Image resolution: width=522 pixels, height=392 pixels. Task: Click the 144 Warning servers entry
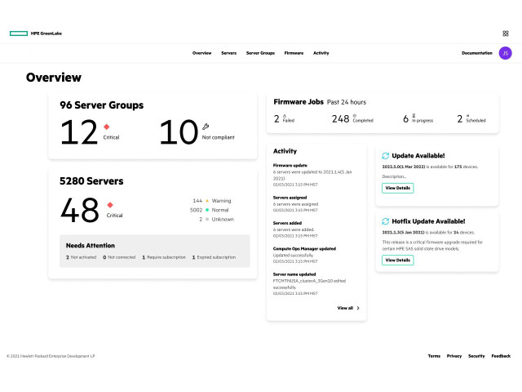tap(212, 201)
